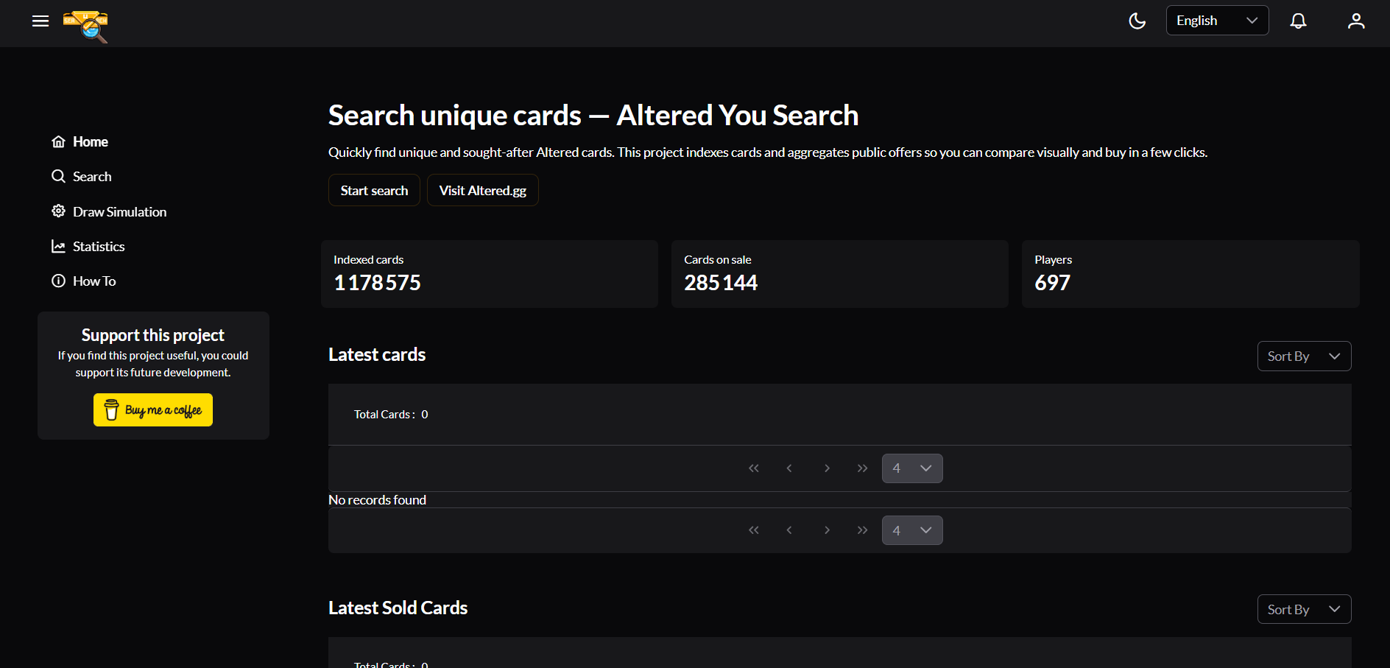Click the Draw Simulation gear icon
The image size is (1390, 668).
tap(58, 211)
